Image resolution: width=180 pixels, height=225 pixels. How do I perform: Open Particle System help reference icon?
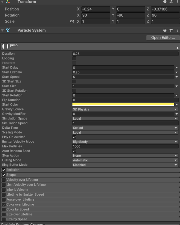click(165, 30)
